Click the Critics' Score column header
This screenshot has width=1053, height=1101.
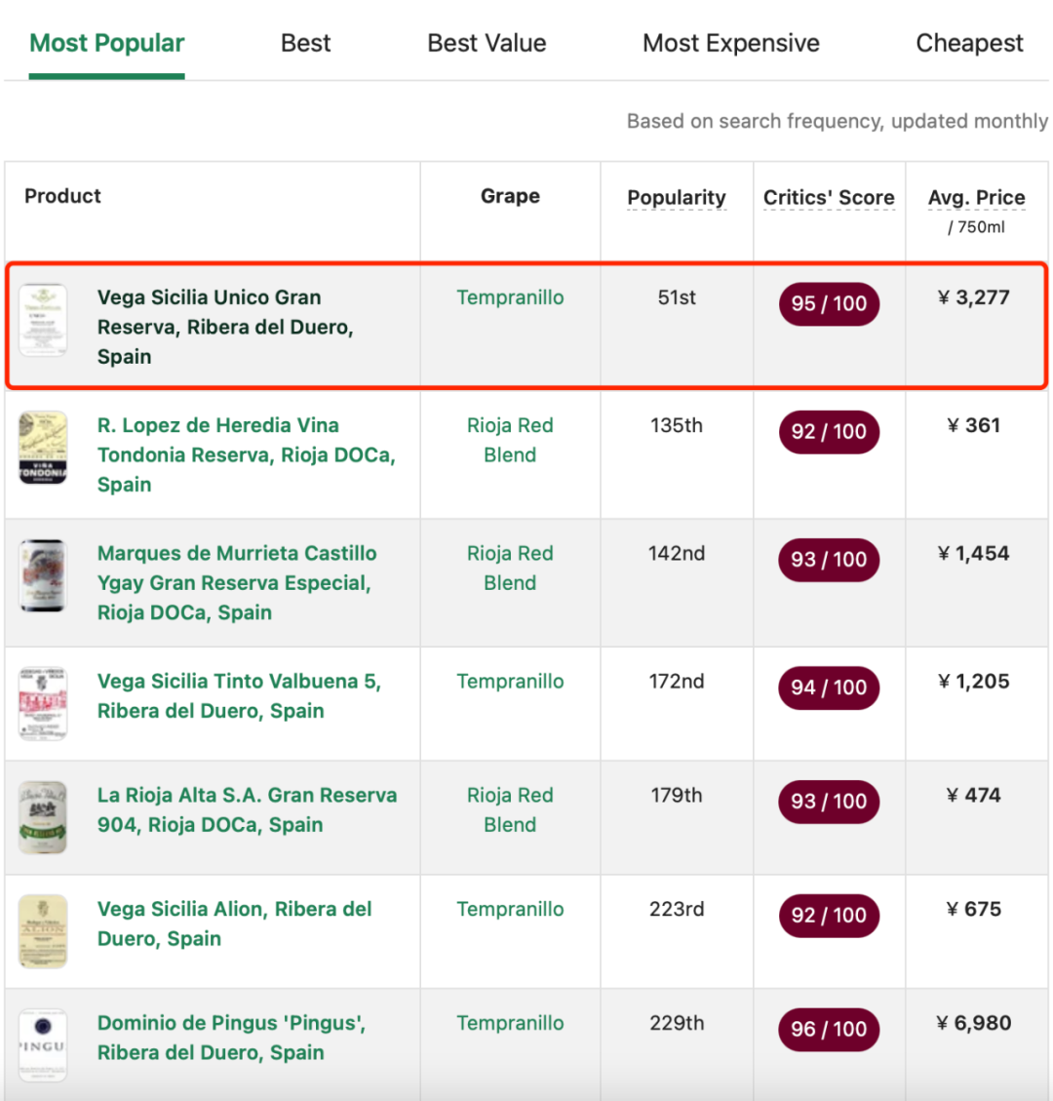tap(829, 197)
